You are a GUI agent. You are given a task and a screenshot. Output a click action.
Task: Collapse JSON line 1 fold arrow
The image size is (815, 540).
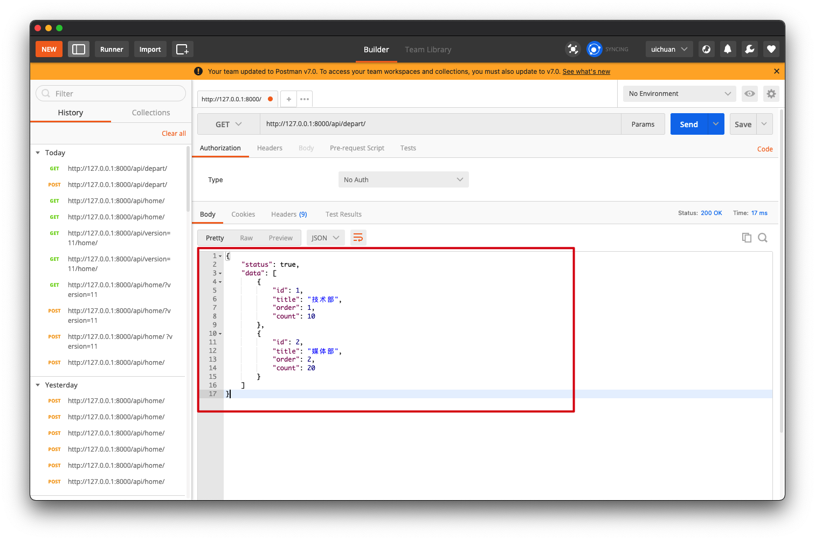(220, 256)
